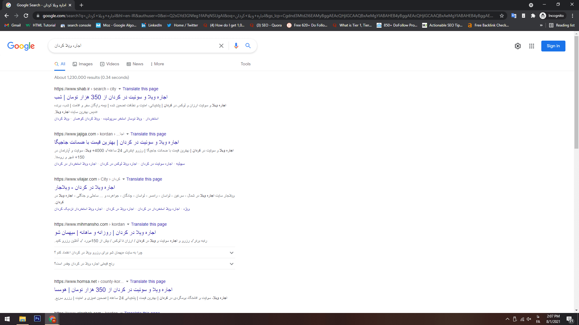This screenshot has height=325, width=579.
Task: Open File Explorer from taskbar
Action: [23, 319]
